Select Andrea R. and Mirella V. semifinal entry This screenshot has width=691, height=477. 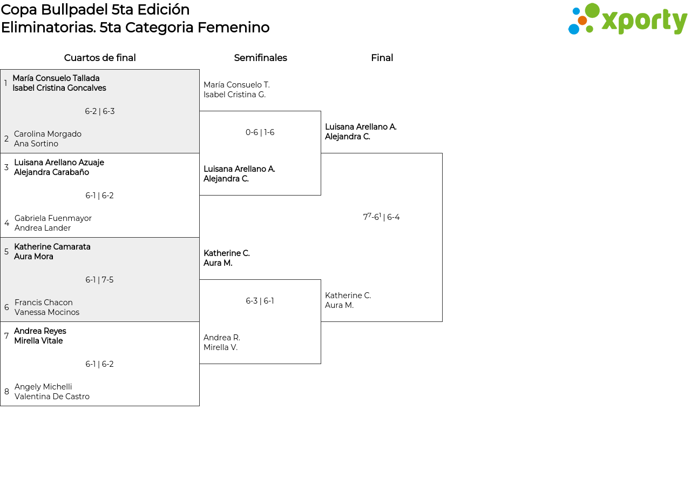pos(221,342)
